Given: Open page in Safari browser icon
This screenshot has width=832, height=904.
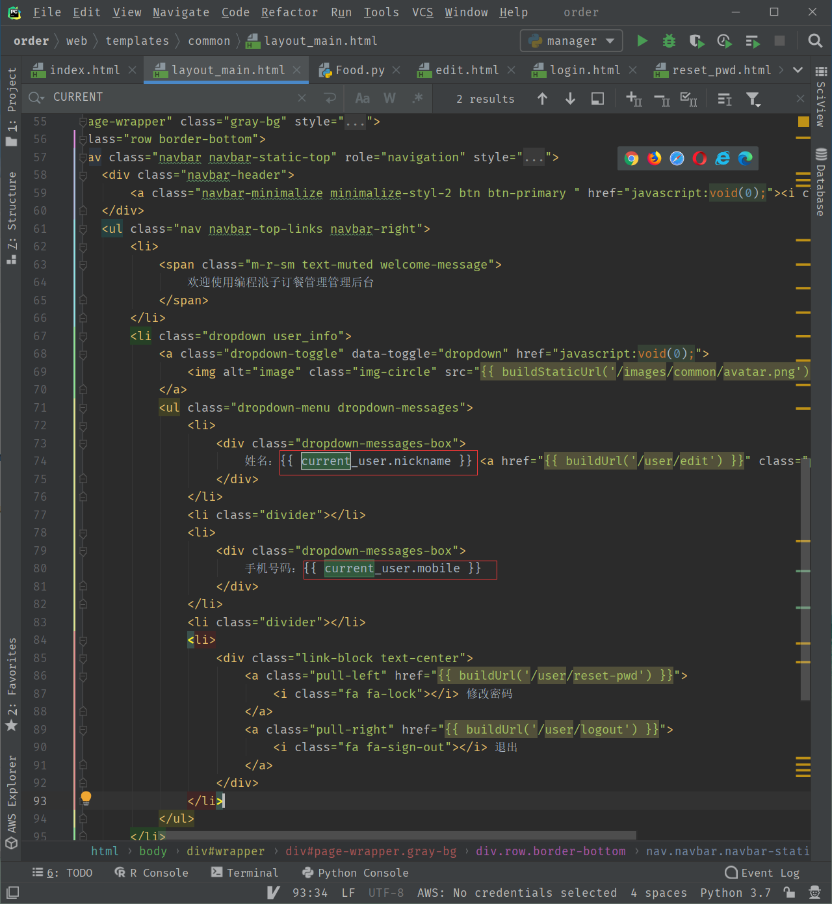Looking at the screenshot, I should pos(677,159).
